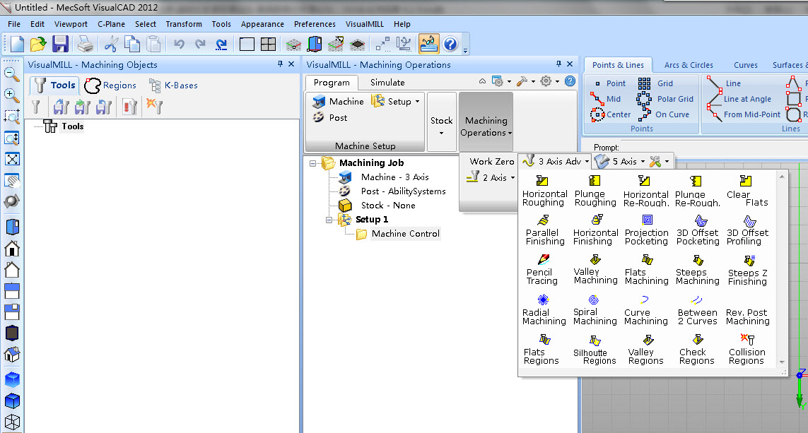Click the Prompt input field

coord(714,147)
